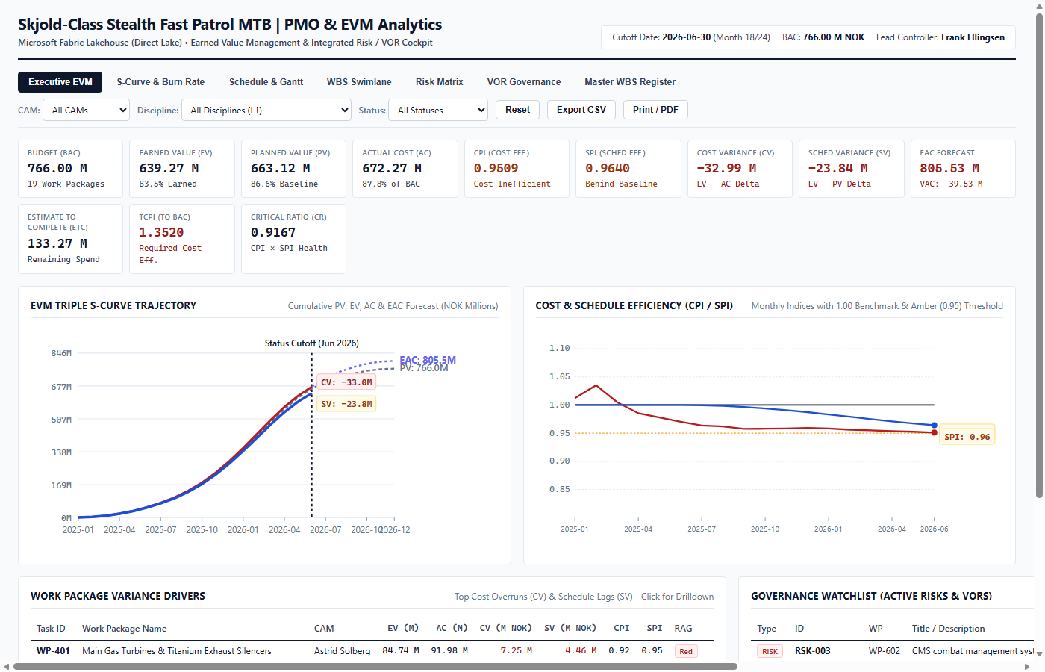Click the horizontal page scrollbar

[x=375, y=667]
